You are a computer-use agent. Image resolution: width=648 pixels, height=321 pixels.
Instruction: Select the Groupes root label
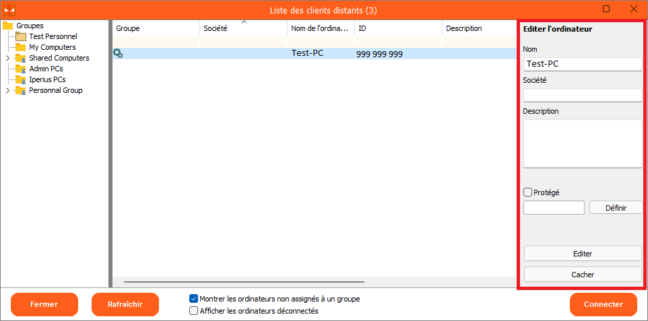30,26
